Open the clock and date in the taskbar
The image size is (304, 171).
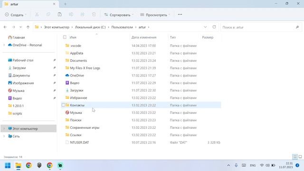click(286, 165)
